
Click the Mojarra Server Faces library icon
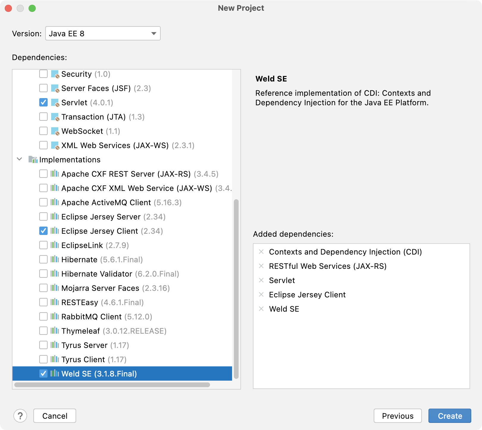55,288
